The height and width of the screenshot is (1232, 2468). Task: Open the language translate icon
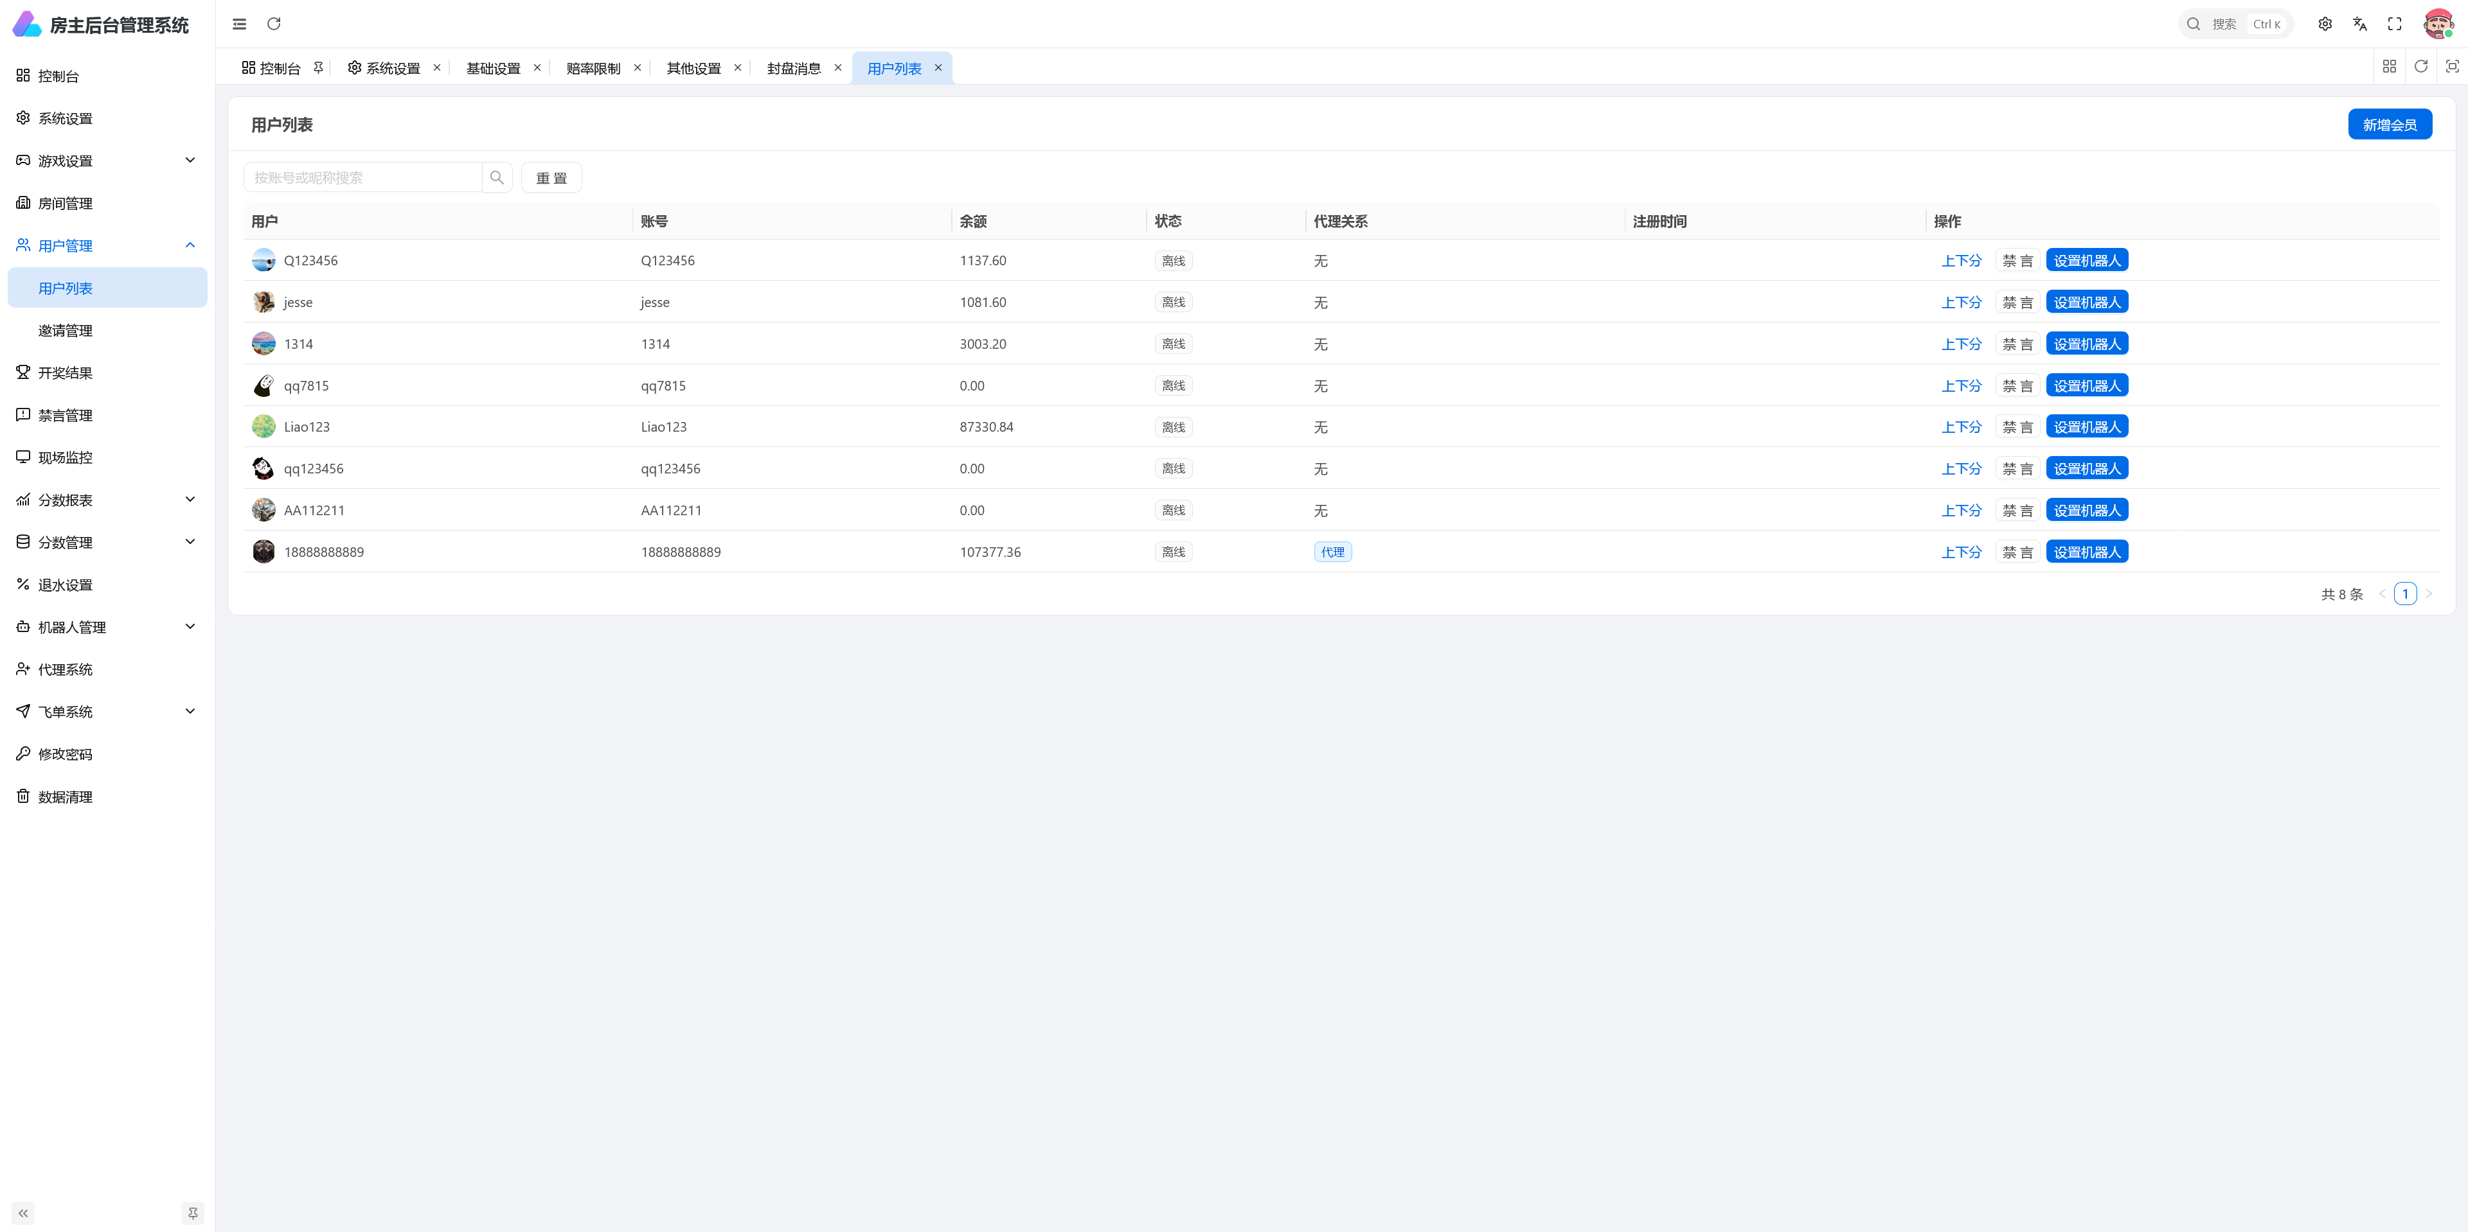[x=2360, y=24]
